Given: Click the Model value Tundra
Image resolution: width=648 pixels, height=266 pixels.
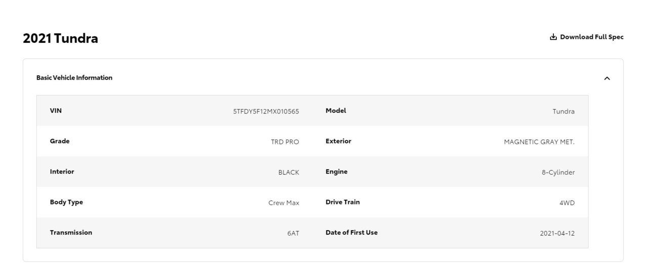Looking at the screenshot, I should 563,112.
